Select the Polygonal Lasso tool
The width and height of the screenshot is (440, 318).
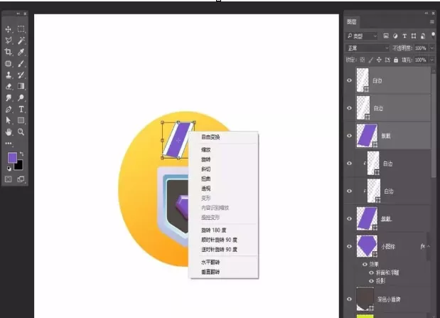[x=8, y=41]
